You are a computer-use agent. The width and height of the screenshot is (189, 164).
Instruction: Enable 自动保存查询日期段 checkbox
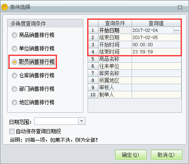(x=12, y=132)
